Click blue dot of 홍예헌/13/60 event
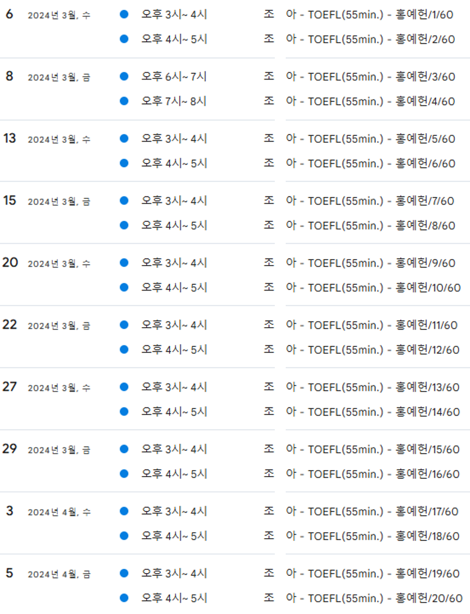 coord(124,387)
